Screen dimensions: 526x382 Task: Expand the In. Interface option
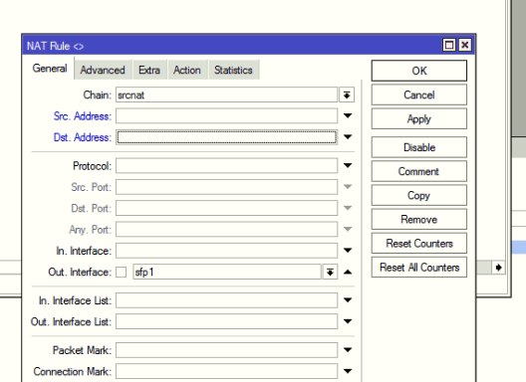coord(348,250)
